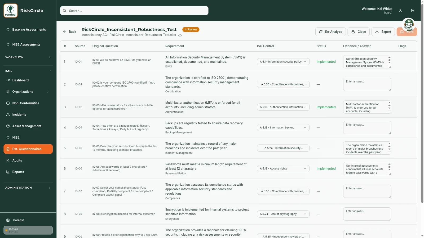424x238 pixels.
Task: Click the Incidents warning triangle icon
Action: pos(8,115)
